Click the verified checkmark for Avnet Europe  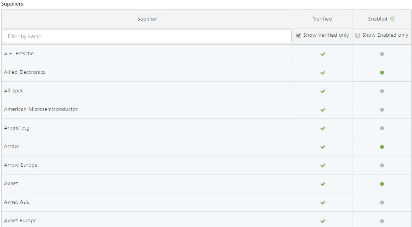tap(323, 221)
